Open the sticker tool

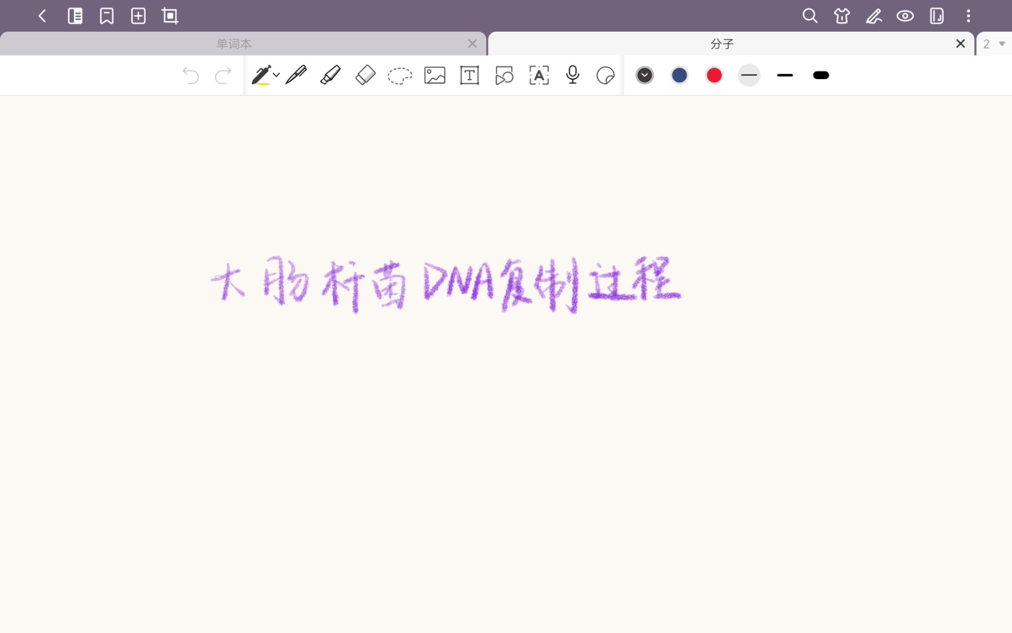pos(606,75)
